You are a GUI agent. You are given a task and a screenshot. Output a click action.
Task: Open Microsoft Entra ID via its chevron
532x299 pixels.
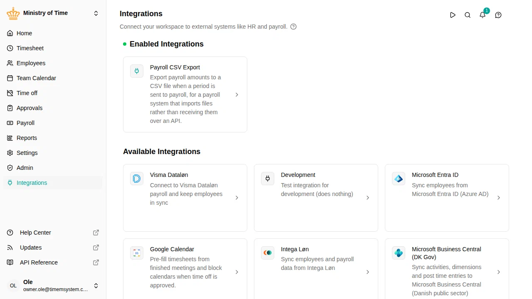point(499,198)
